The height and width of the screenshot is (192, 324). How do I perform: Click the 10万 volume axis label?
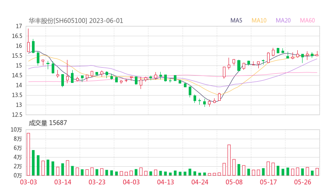pyautogui.click(x=16, y=130)
